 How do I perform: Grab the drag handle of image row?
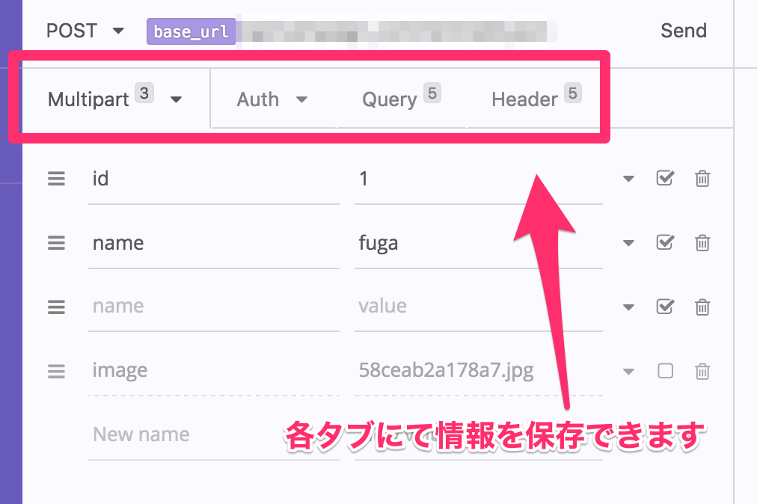tap(56, 371)
